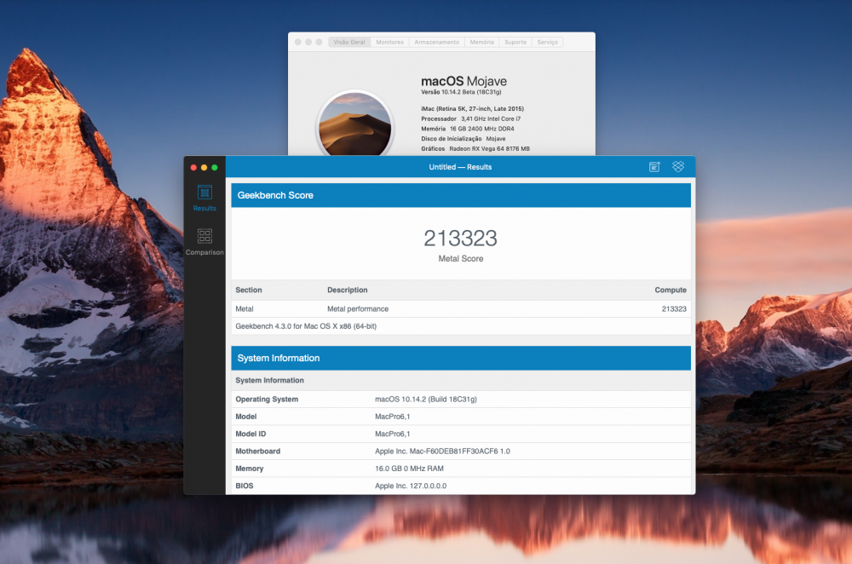Open the Suporte tab
Viewport: 852px width, 564px height.
515,42
